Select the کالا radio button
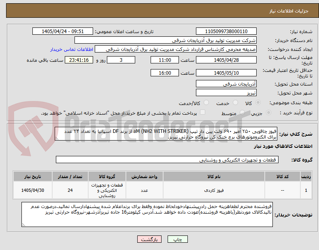319x250 pixels. [258, 103]
